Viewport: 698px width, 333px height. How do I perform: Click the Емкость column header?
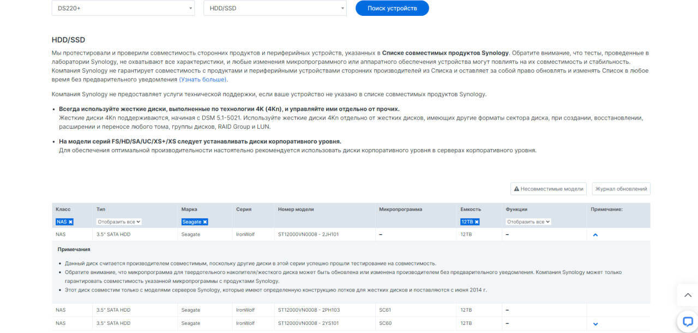pos(470,209)
